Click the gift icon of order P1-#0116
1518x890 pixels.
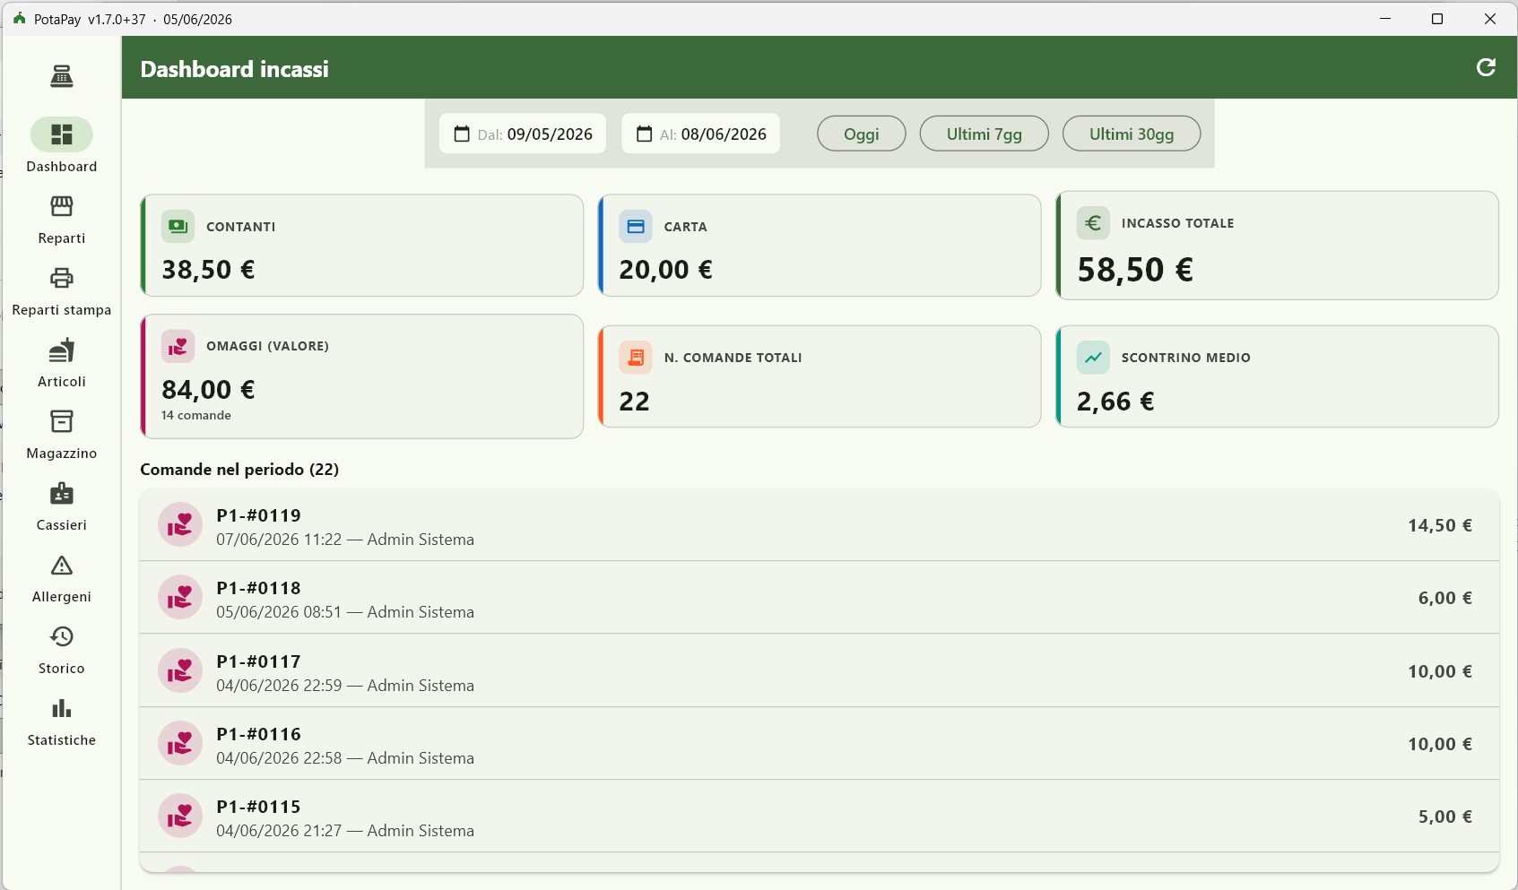(180, 743)
